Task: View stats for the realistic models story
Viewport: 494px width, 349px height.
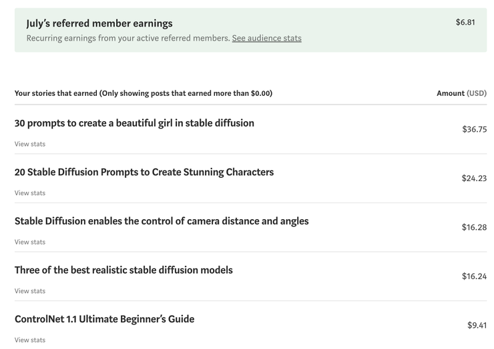Action: pos(30,291)
